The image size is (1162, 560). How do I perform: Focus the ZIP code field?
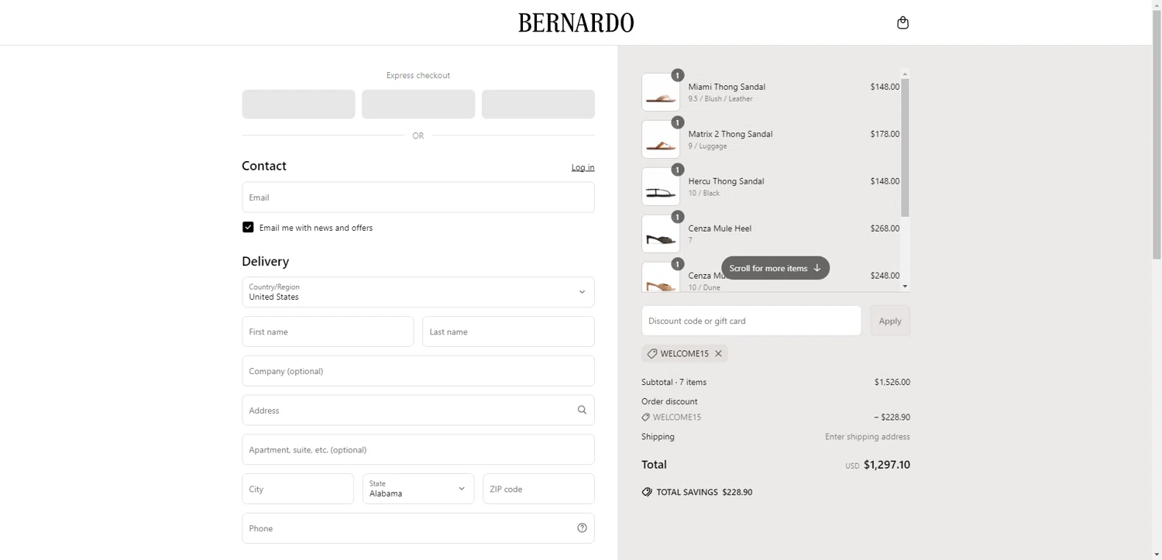point(538,489)
